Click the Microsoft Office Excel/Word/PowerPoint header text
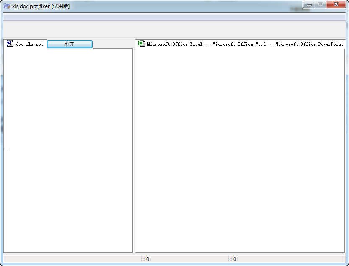This screenshot has height=266, width=349. pyautogui.click(x=245, y=44)
